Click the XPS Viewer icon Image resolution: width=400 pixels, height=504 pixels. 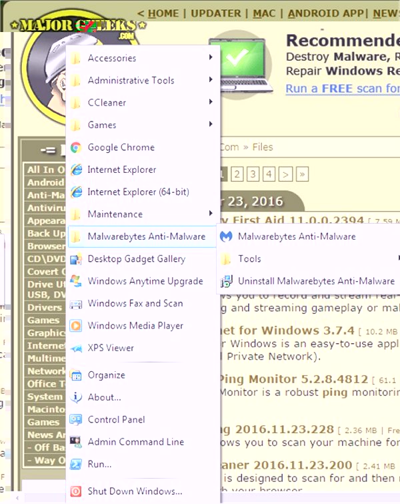point(76,348)
